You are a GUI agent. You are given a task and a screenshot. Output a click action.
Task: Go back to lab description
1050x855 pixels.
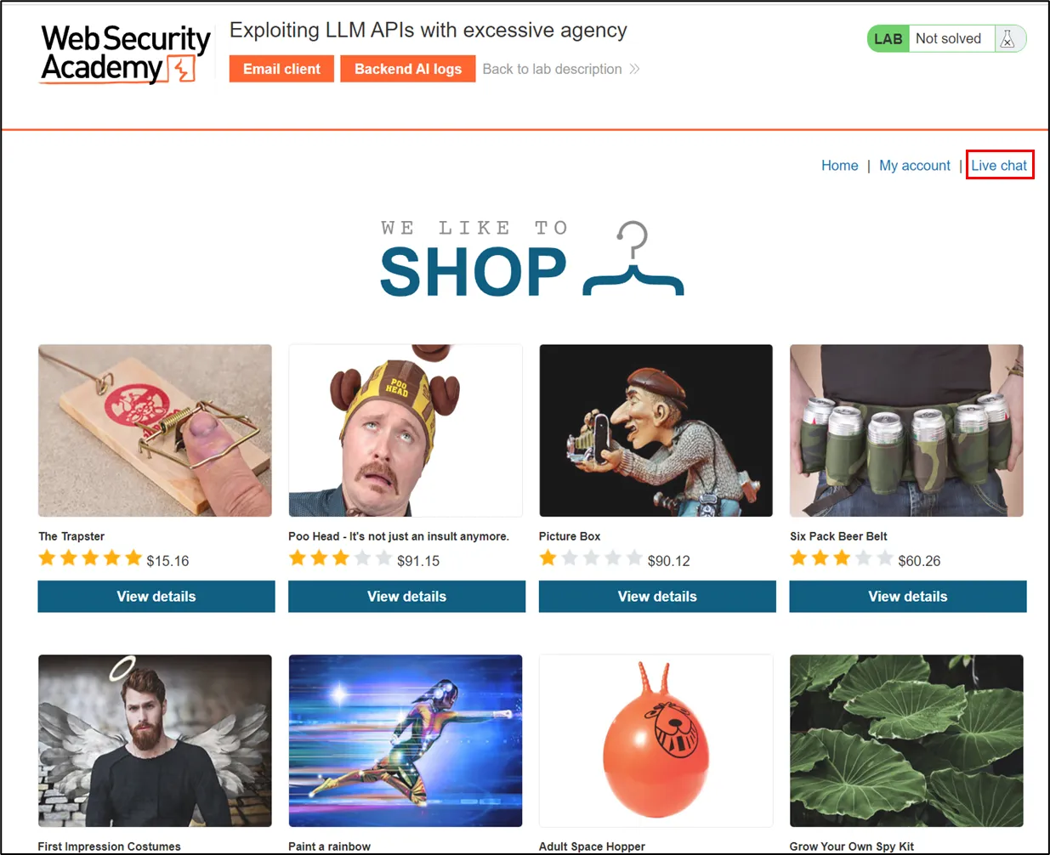tap(553, 69)
